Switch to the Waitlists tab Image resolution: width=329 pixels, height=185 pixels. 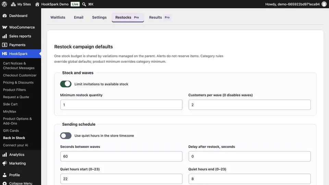[58, 17]
